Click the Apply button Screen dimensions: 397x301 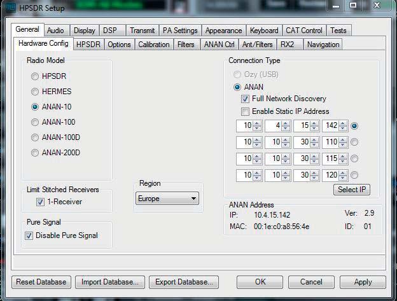(x=363, y=282)
